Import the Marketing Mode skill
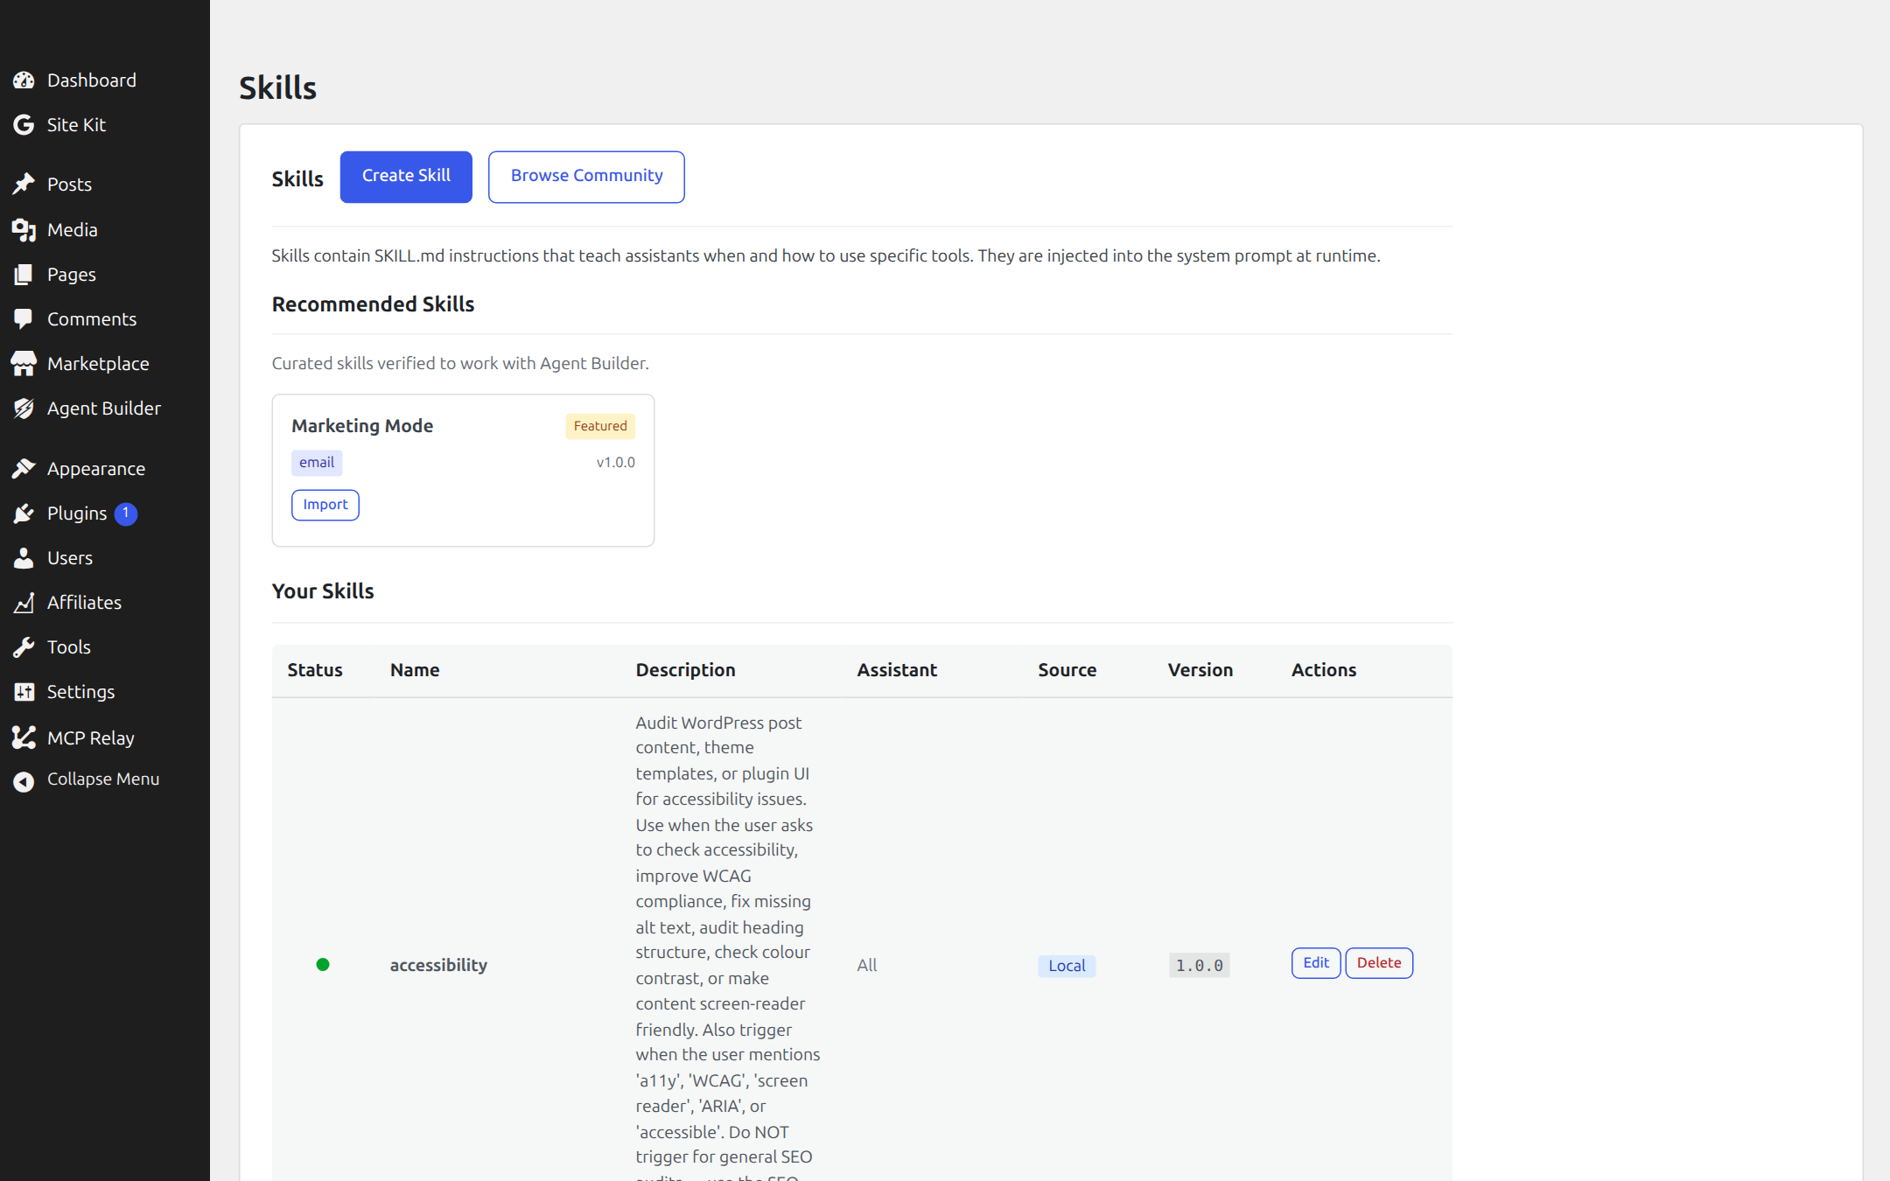1890x1181 pixels. click(x=325, y=505)
